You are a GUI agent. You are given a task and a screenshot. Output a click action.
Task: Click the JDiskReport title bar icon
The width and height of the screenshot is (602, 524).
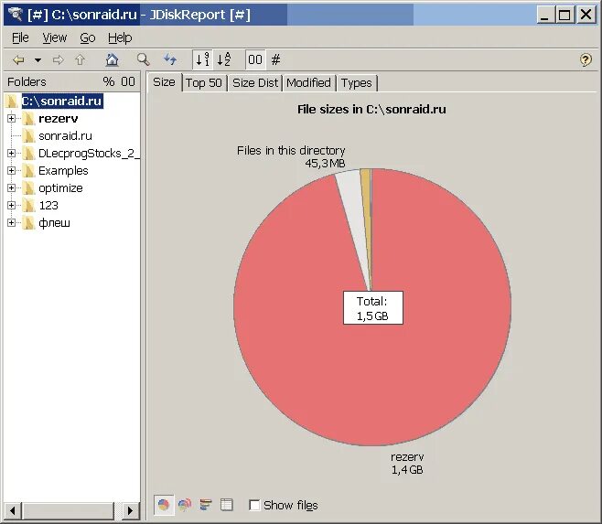[16, 15]
